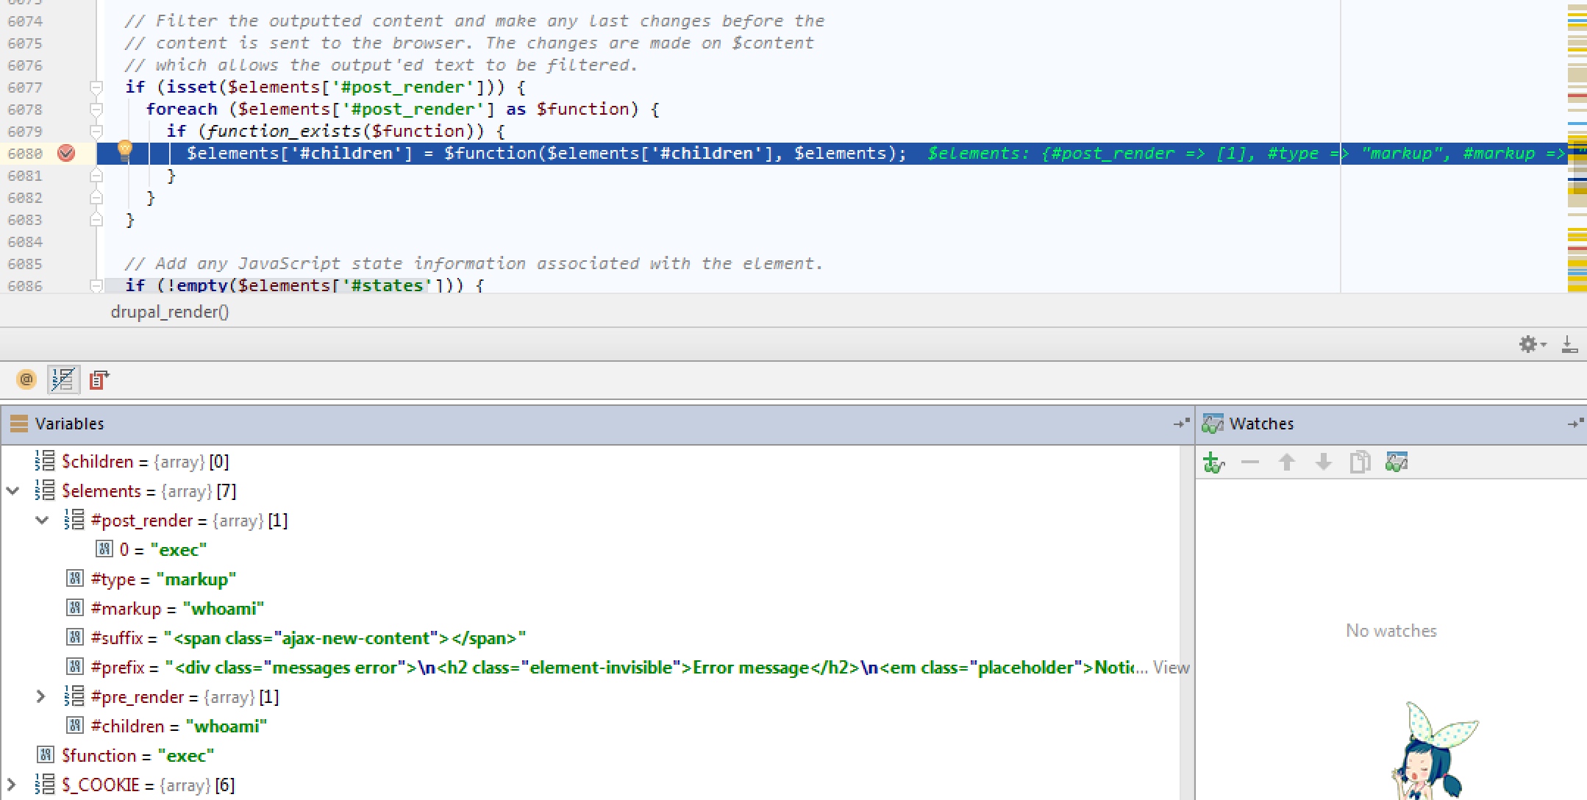Collapse the #post_render array node
This screenshot has width=1587, height=800.
[42, 521]
